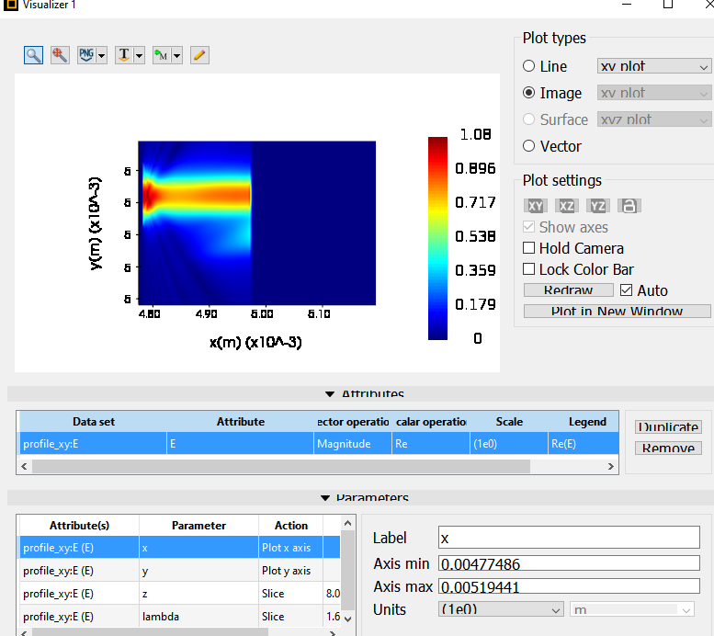Screen dimensions: 714x636
Task: Select the pan/zoom tool with red cross
Action: coord(60,55)
